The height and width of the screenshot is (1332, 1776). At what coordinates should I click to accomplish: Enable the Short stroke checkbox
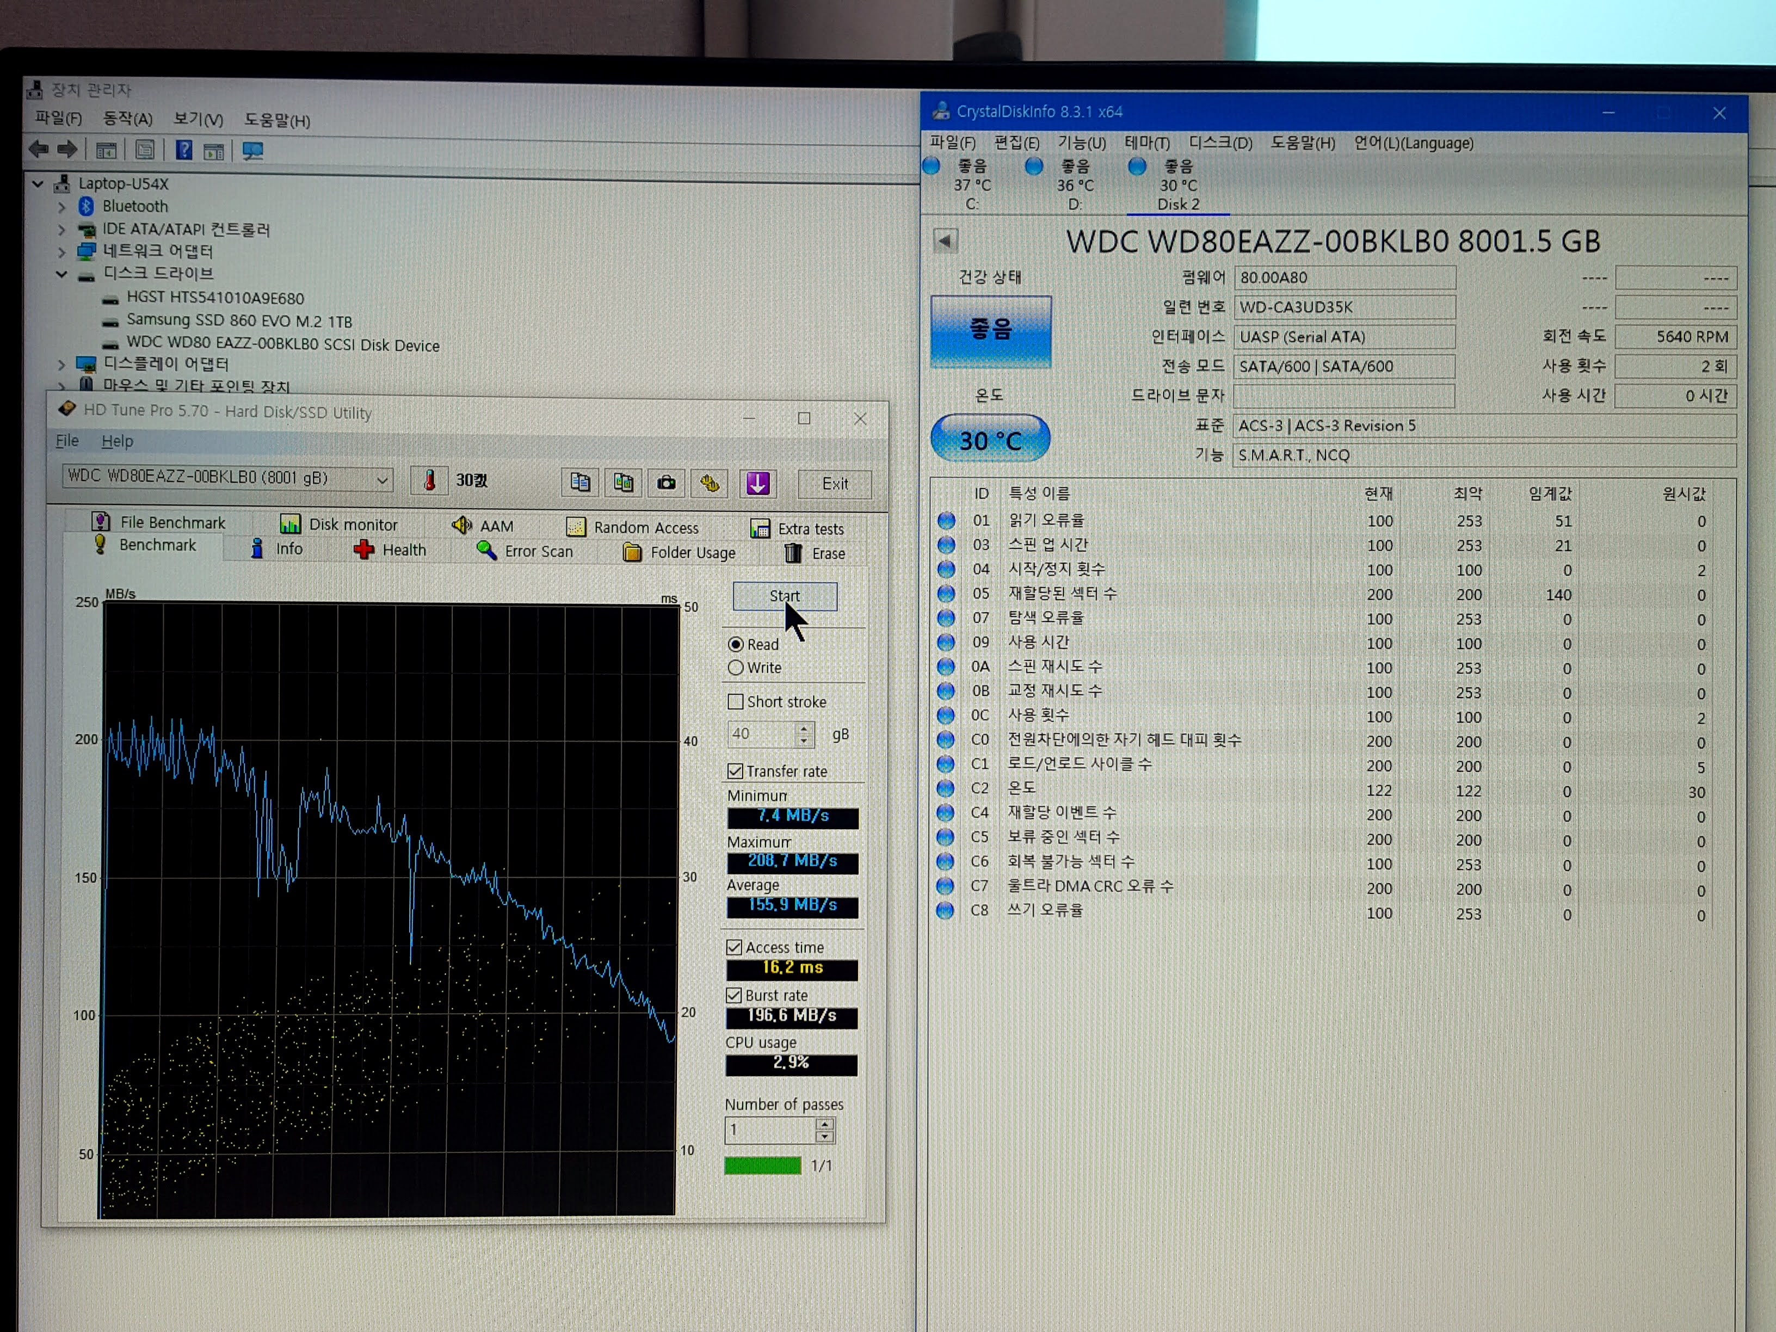[735, 701]
